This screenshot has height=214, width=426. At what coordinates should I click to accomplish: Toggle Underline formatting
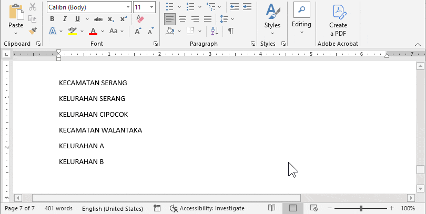coord(77,19)
